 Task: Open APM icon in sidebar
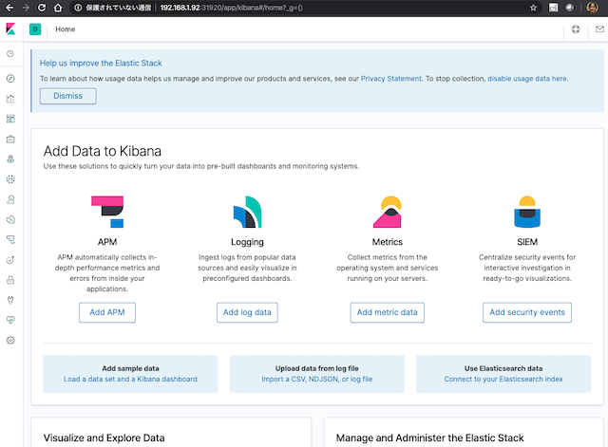pos(10,240)
